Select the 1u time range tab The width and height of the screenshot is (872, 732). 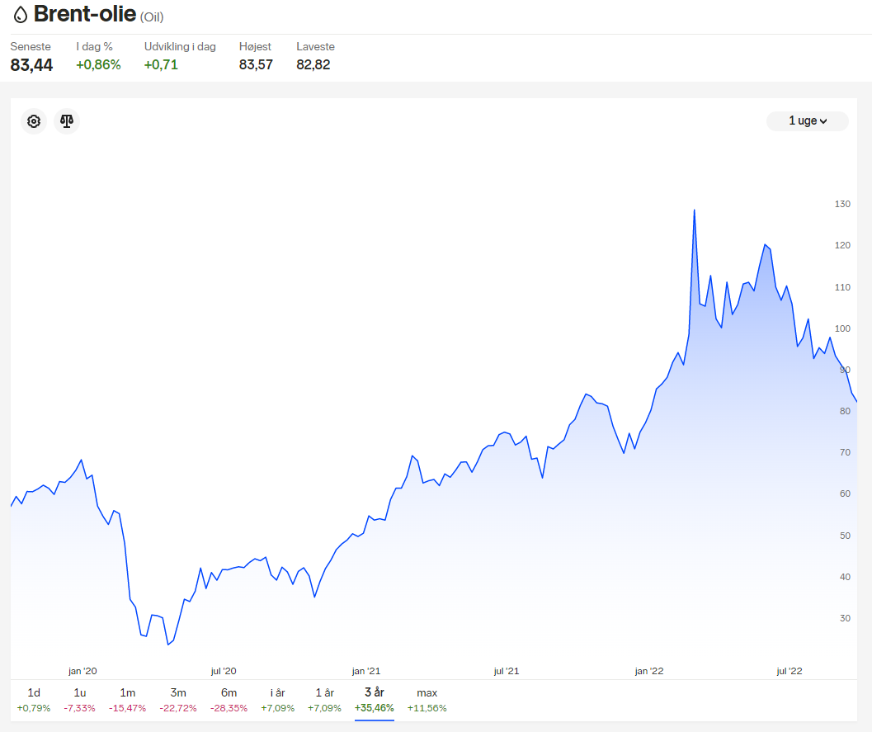tap(79, 700)
